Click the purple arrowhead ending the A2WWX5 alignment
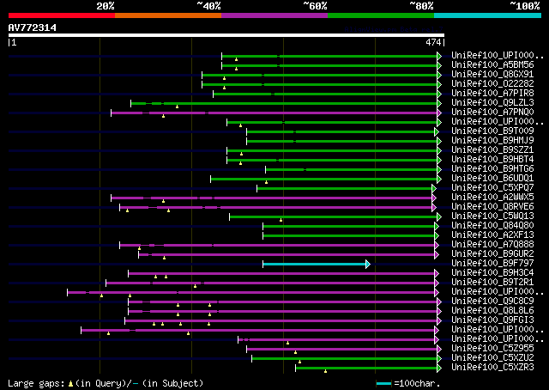 [434, 198]
